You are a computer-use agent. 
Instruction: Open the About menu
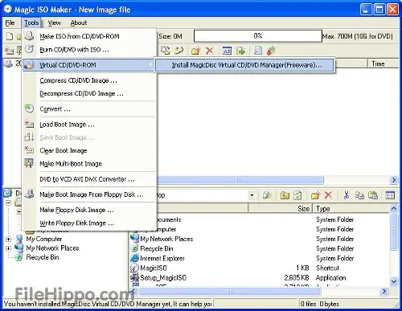point(79,23)
